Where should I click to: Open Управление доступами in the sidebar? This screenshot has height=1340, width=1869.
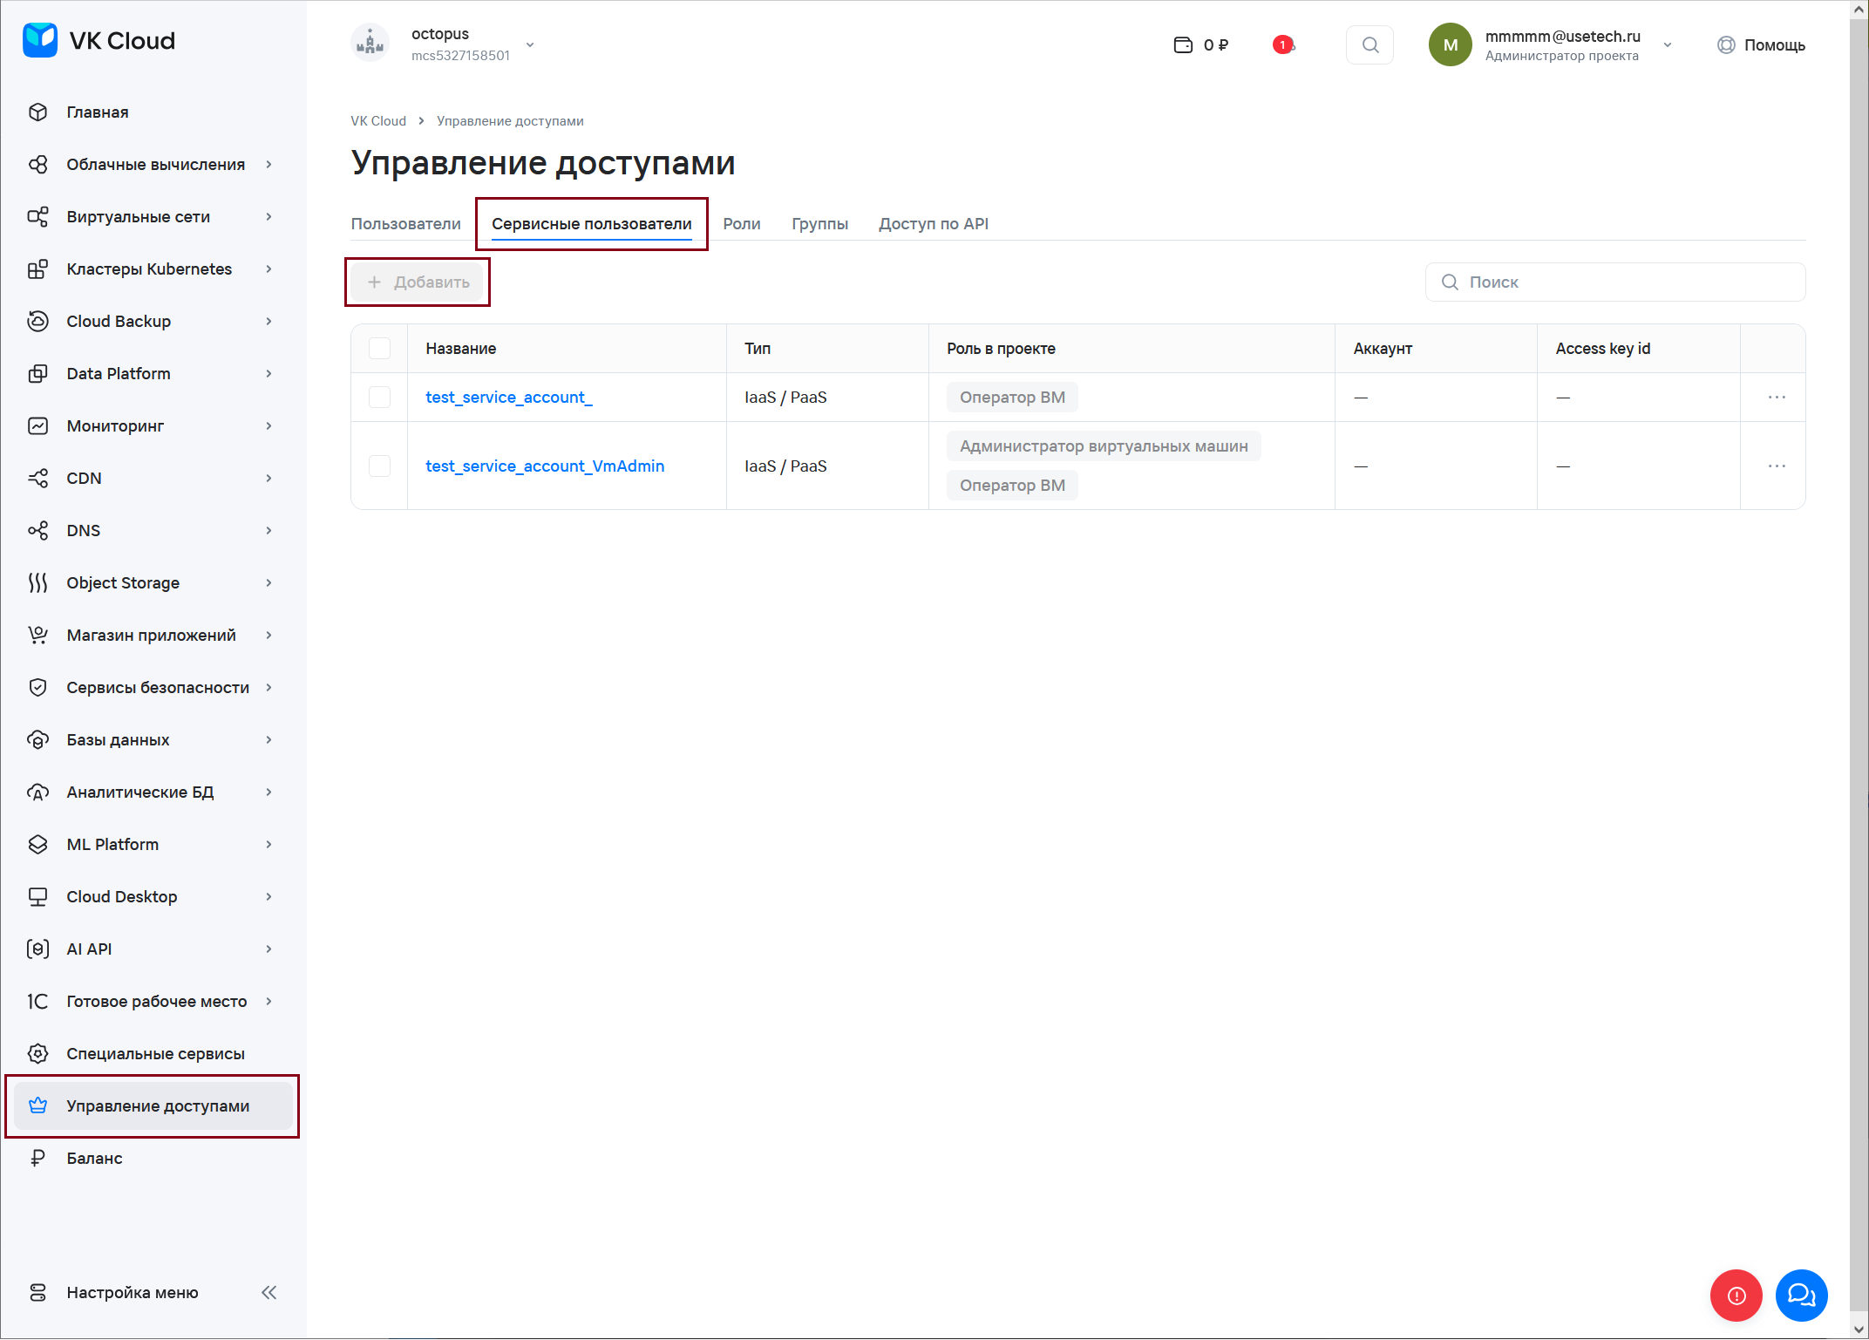153,1106
